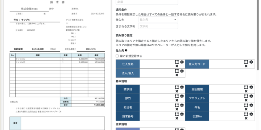
Task: Clear 仕入先コード with its X icon
Action: (x=246, y=66)
